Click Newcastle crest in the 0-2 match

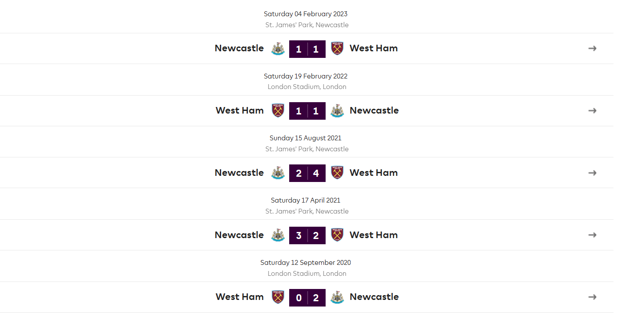[337, 297]
